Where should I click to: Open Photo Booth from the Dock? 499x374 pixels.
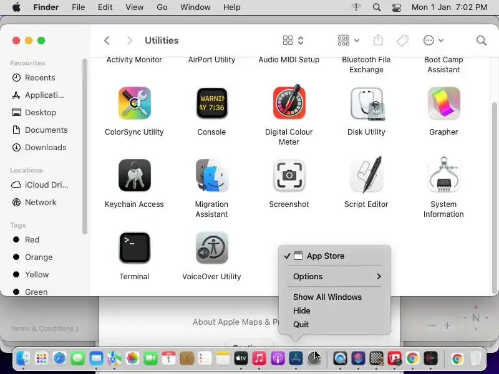pyautogui.click(x=394, y=358)
